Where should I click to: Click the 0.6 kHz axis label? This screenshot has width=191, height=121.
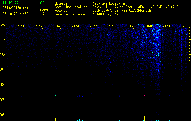(2, 115)
